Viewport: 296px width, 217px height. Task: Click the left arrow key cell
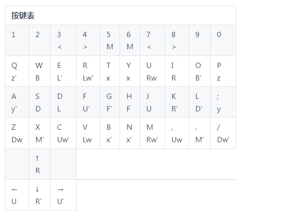tap(17, 195)
